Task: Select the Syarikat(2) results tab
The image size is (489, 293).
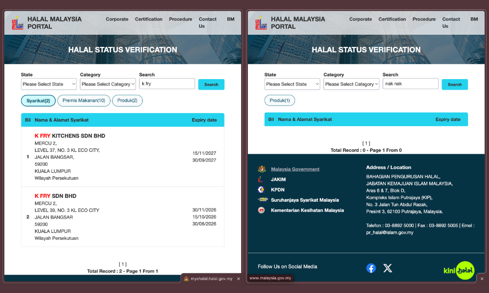Action: (38, 101)
